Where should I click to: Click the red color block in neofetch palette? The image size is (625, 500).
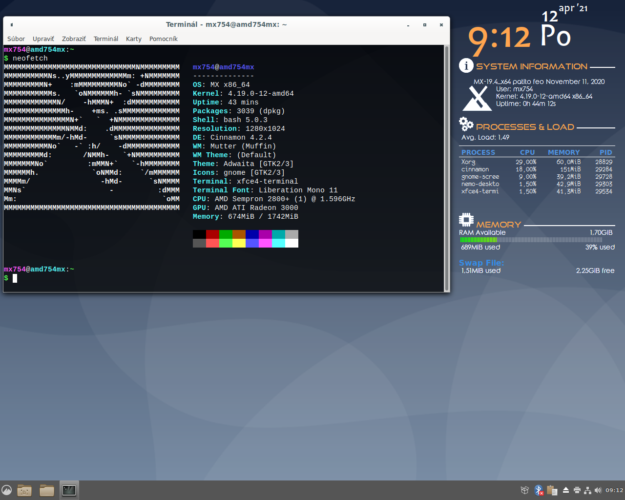coord(212,234)
